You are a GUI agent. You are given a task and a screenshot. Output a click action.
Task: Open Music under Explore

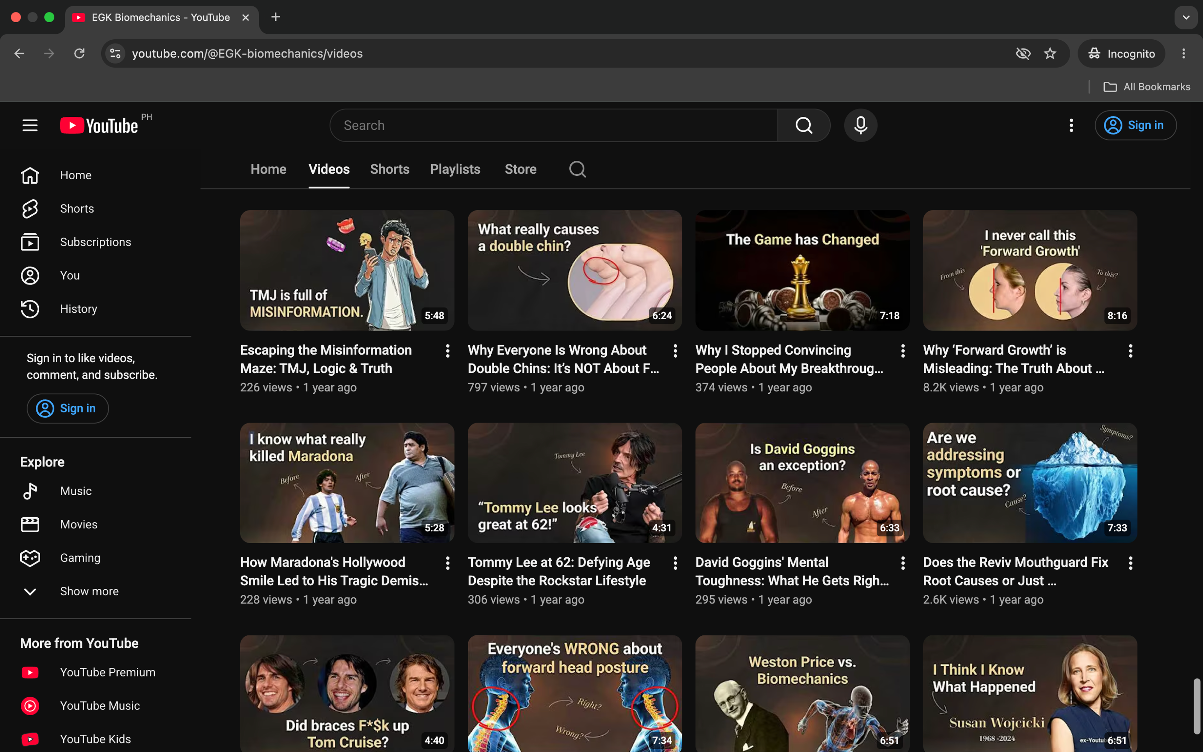tap(95, 491)
